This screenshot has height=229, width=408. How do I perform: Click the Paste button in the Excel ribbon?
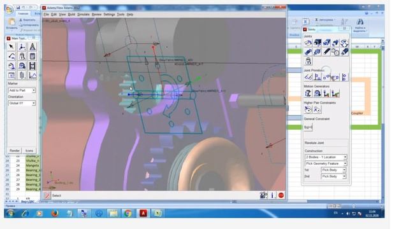point(11,24)
